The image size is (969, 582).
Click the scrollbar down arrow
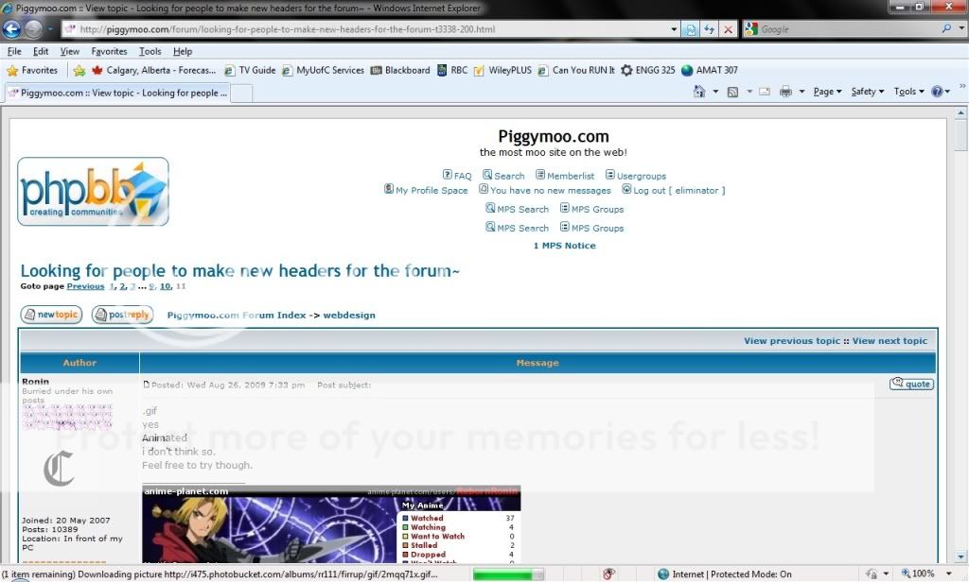click(960, 556)
